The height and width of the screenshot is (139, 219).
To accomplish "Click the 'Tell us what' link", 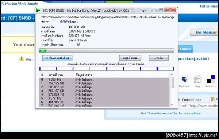I will pos(208,6).
